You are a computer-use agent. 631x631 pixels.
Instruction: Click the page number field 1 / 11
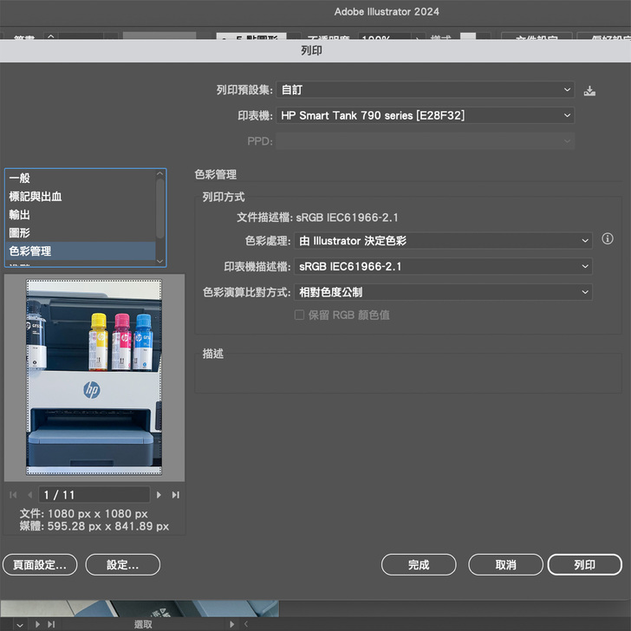(94, 495)
